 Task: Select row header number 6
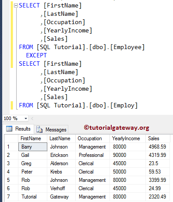coord(11,188)
